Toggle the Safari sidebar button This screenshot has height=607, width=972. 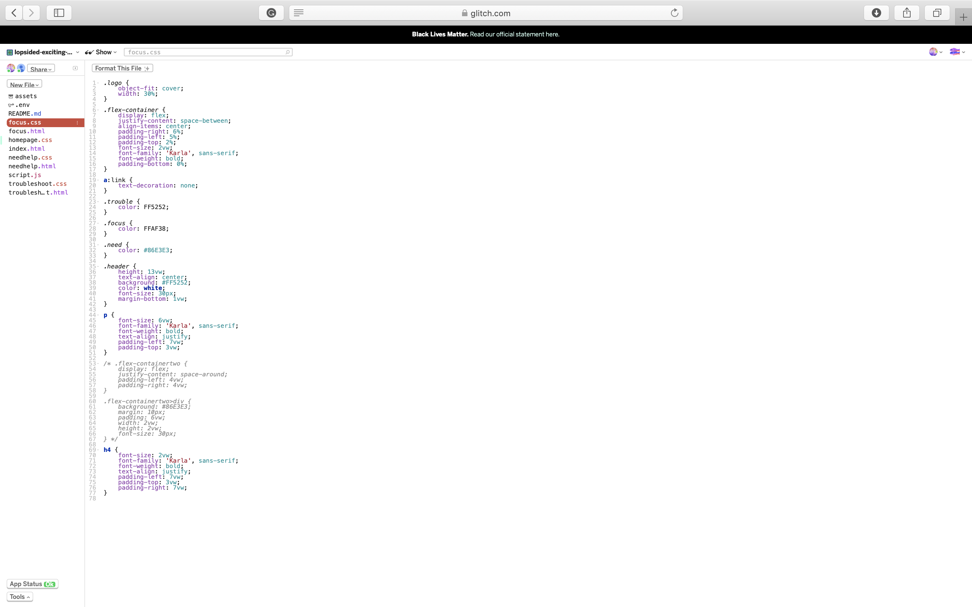pyautogui.click(x=59, y=13)
